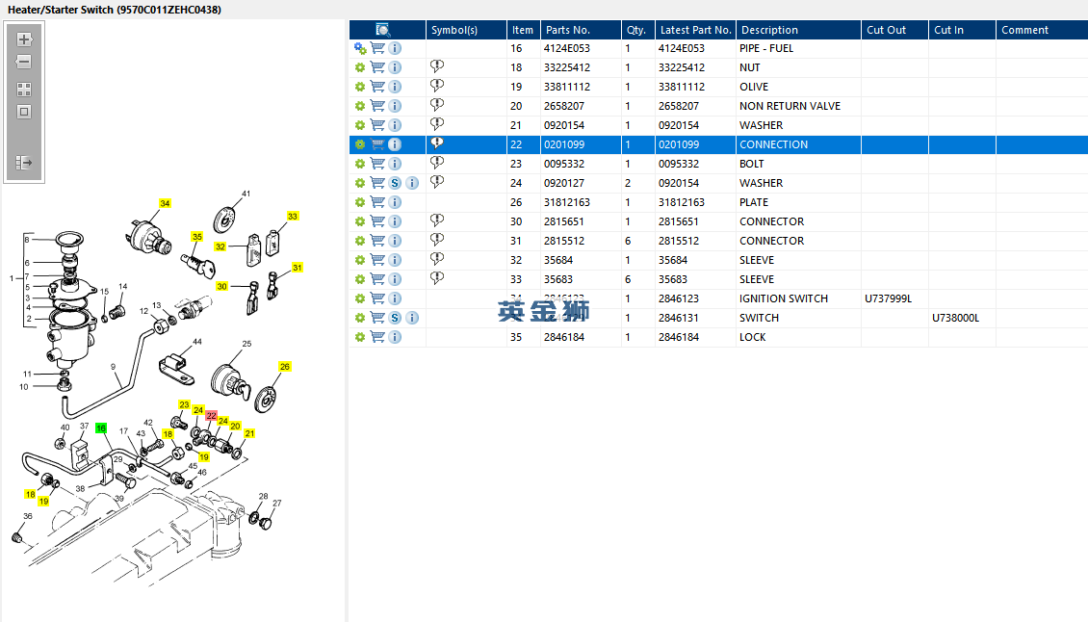The image size is (1088, 622).
Task: Click symbol bubble icon on NON RETURN VALVE row
Action: (x=437, y=105)
